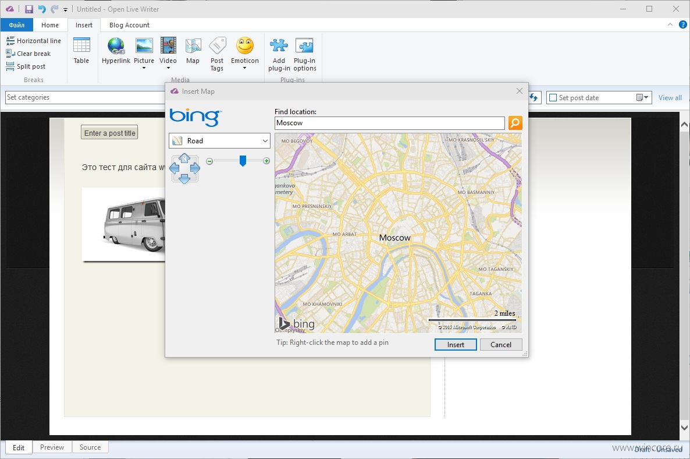
Task: Expand the Video dropdown arrow
Action: [x=168, y=68]
